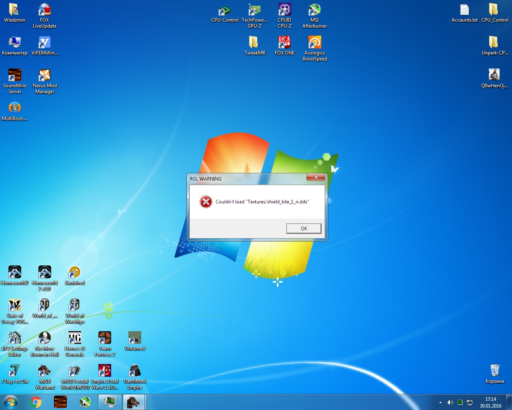Select the Корзина recycle bin
The image size is (512, 410).
pyautogui.click(x=495, y=371)
